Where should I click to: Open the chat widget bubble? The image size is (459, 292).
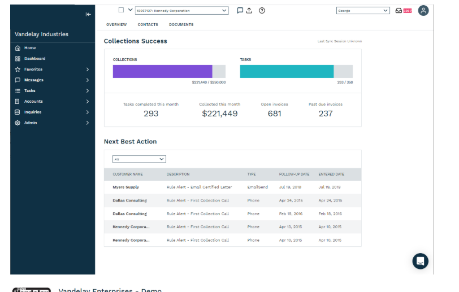coord(420,261)
